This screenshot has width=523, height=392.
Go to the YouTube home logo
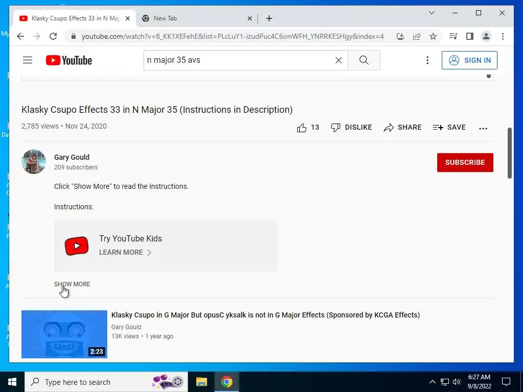click(x=69, y=60)
